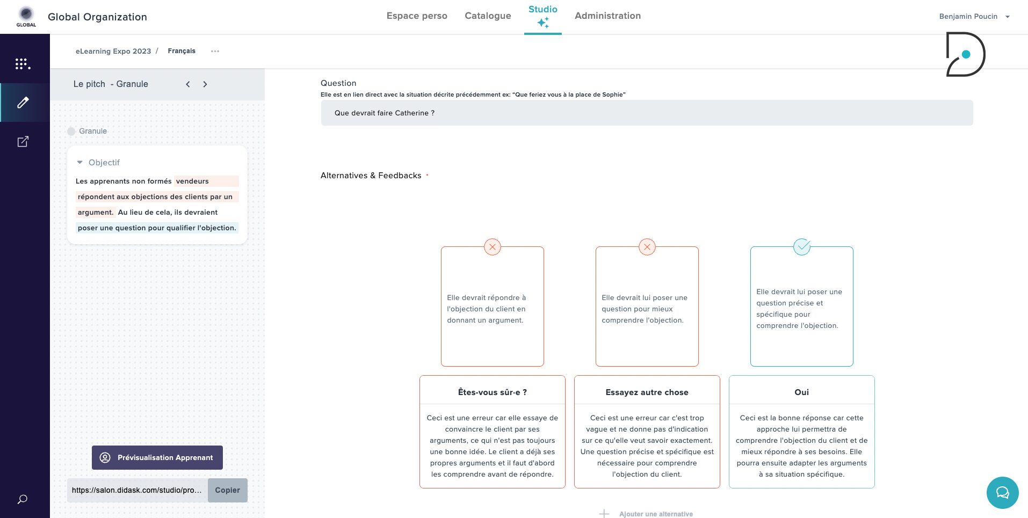The height and width of the screenshot is (518, 1028).
Task: Click the Copier button
Action: (x=228, y=490)
